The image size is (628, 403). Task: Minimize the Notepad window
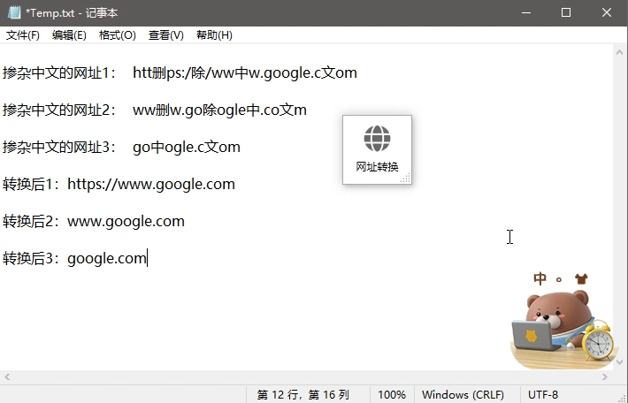click(526, 12)
